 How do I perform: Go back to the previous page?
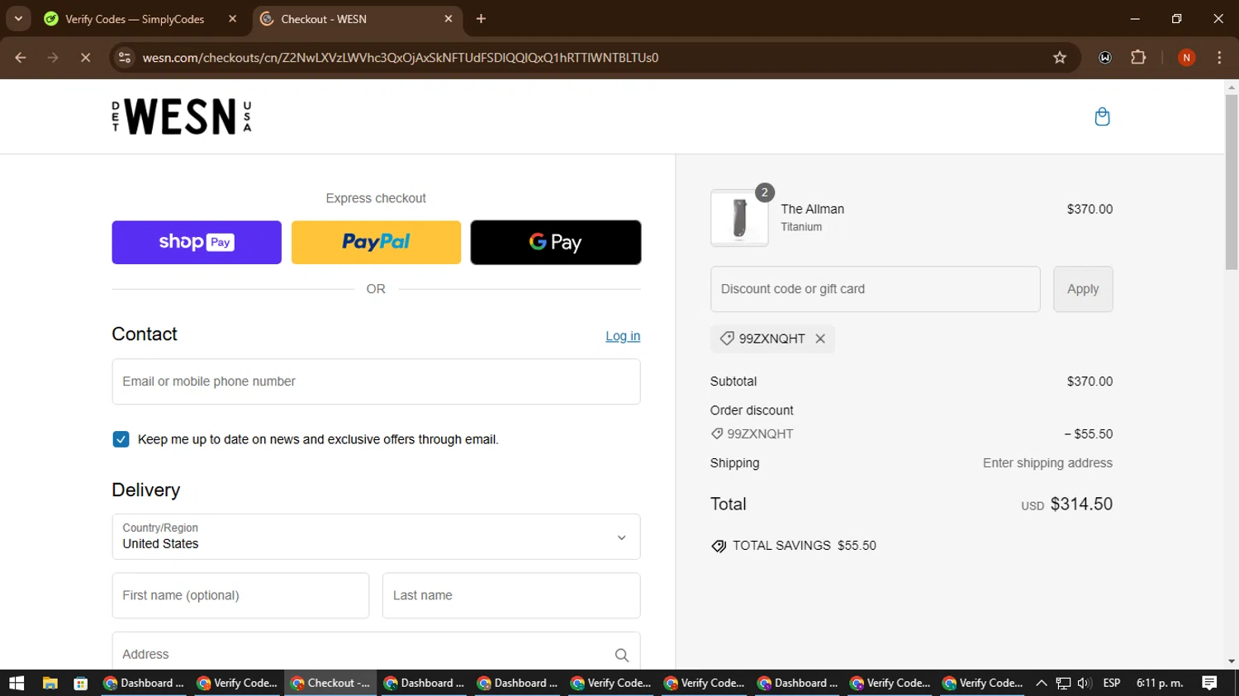21,58
